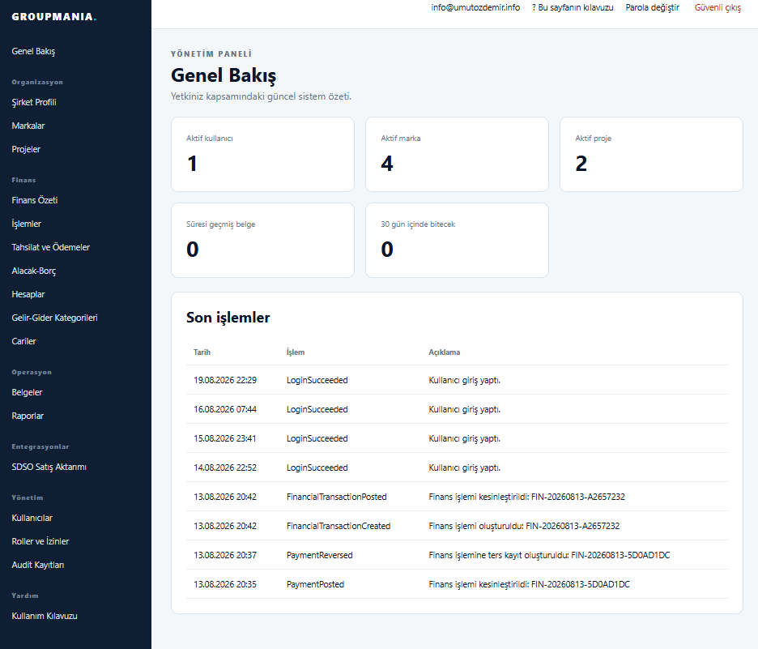Click the 13.08.2026 20:37 date cell
Screen dimensions: 758x649
tap(225, 555)
